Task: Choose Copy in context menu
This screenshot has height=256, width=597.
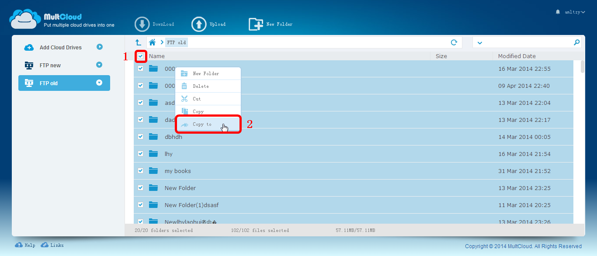Action: click(x=208, y=111)
